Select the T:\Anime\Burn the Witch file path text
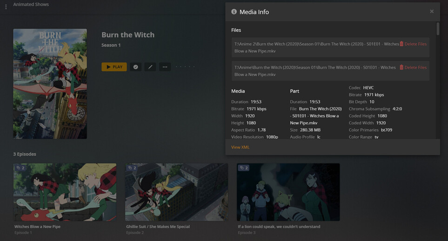Viewport: 448px width, 241px height. [x=315, y=71]
